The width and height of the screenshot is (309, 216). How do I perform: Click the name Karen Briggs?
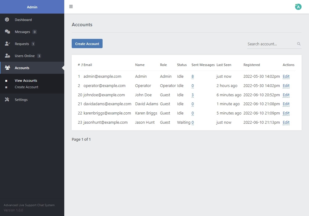pyautogui.click(x=146, y=113)
